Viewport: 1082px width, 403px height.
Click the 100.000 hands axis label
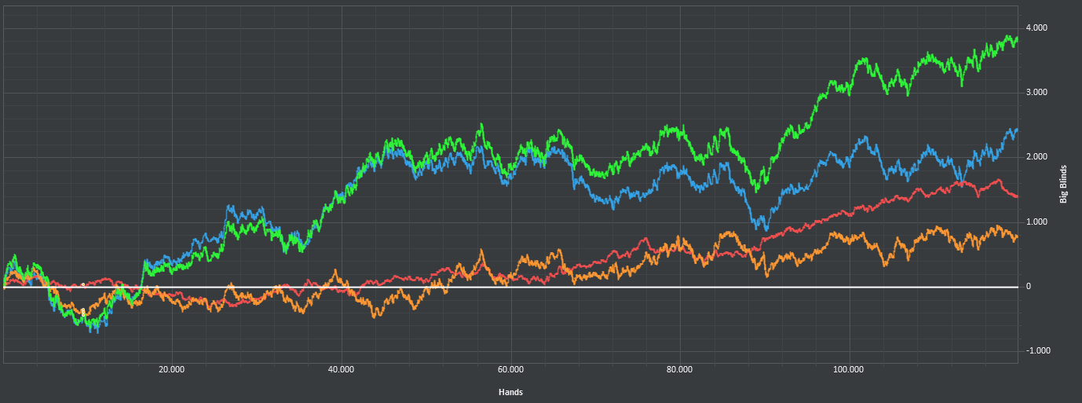[x=849, y=369]
